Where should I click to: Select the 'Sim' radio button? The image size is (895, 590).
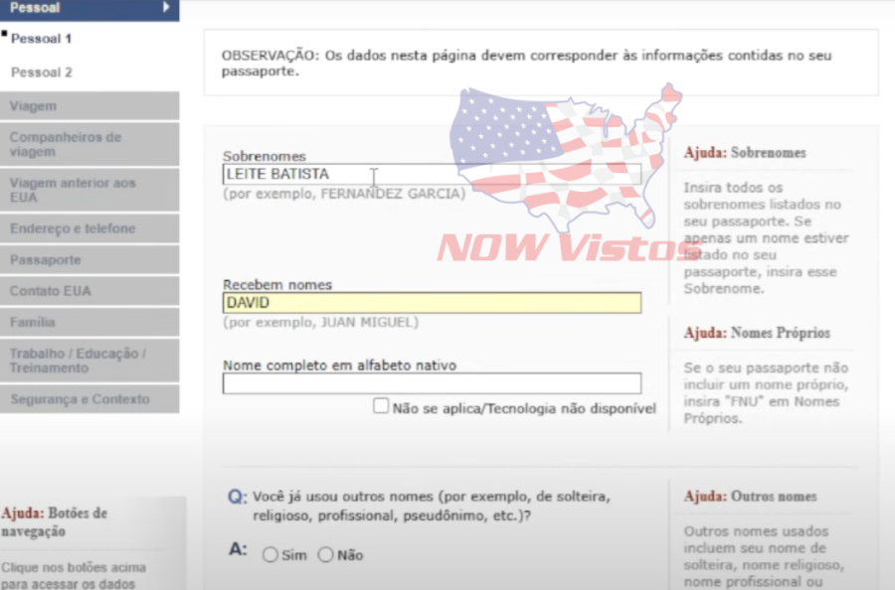[x=270, y=555]
